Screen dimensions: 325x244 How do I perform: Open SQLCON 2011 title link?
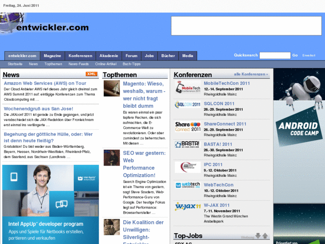(219, 103)
